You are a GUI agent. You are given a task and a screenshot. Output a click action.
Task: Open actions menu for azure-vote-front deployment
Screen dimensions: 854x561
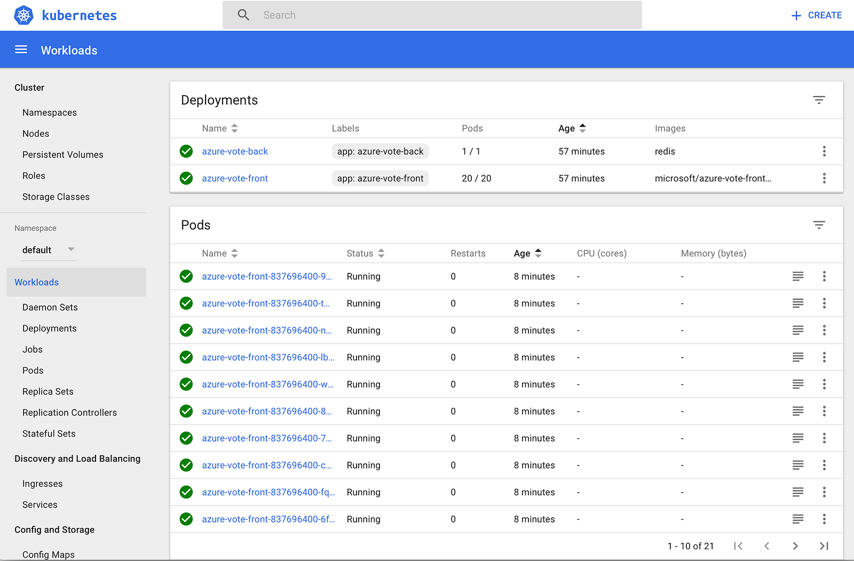click(x=824, y=178)
